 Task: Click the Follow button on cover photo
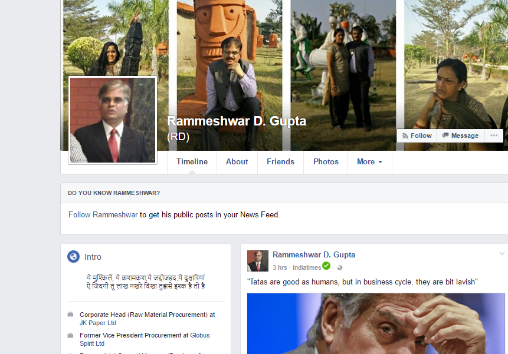(417, 136)
